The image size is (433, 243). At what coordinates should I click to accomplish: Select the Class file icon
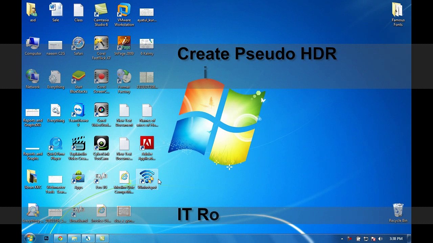pyautogui.click(x=78, y=12)
